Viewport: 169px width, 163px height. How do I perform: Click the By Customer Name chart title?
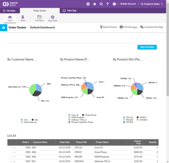[x=22, y=59]
